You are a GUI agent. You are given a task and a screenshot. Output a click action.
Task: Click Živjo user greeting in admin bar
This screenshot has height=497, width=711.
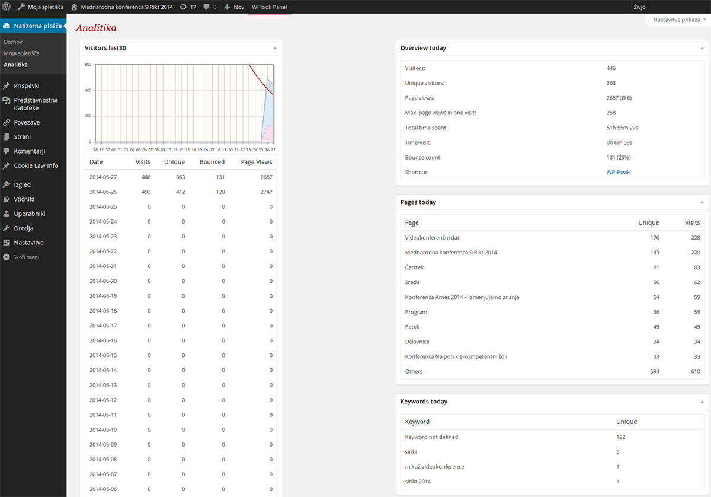coord(639,7)
